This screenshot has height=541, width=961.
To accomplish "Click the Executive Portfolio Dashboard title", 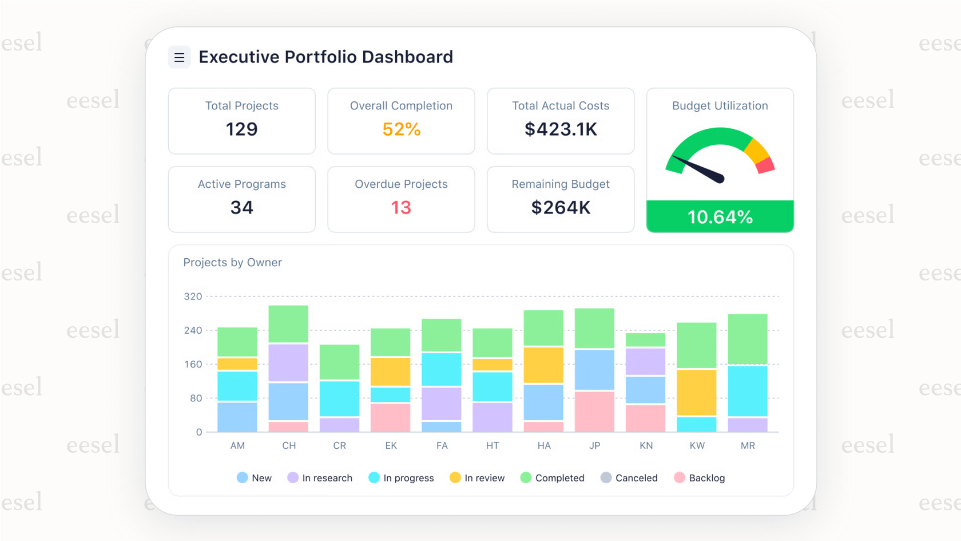I will pos(325,57).
